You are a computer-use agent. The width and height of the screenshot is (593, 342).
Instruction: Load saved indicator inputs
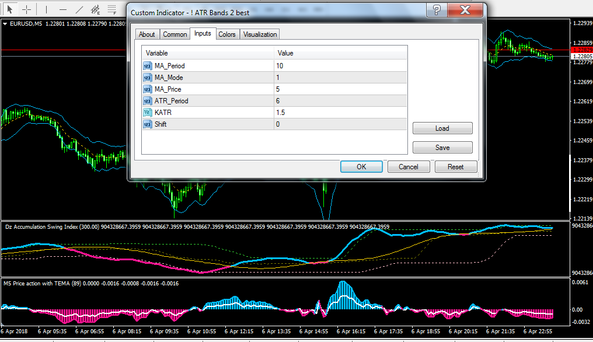click(442, 128)
